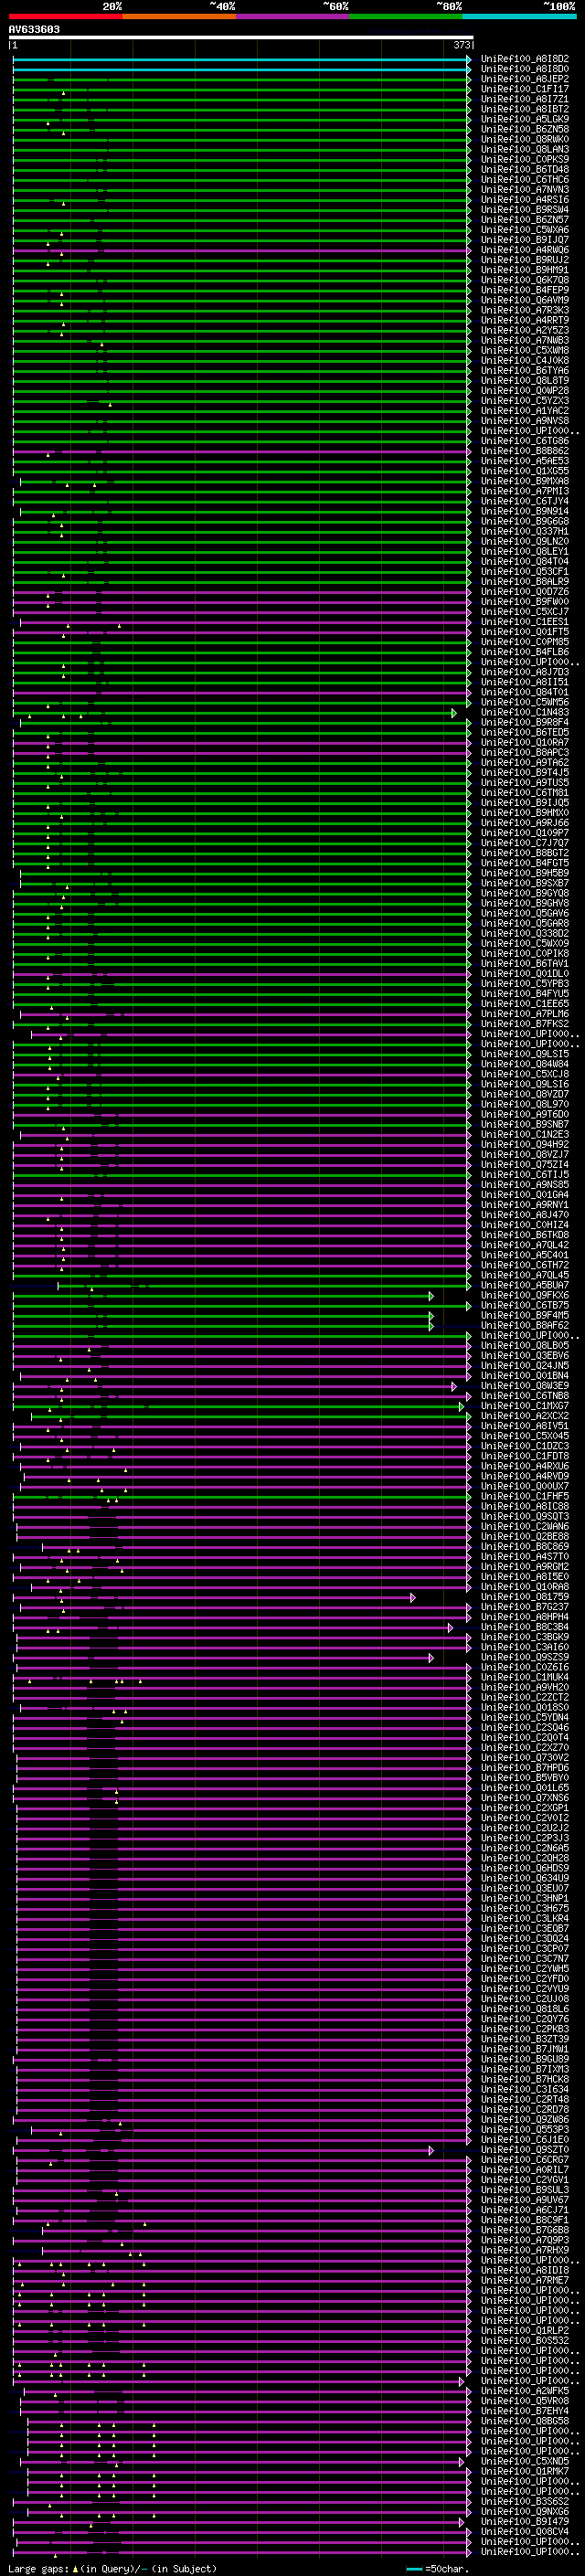Screen dimensions: 585x2576
Task: Click the UniRef100_Q5VR08 label
Action: pyautogui.click(x=525, y=2401)
